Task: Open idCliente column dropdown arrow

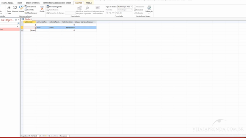Action: tap(35, 22)
